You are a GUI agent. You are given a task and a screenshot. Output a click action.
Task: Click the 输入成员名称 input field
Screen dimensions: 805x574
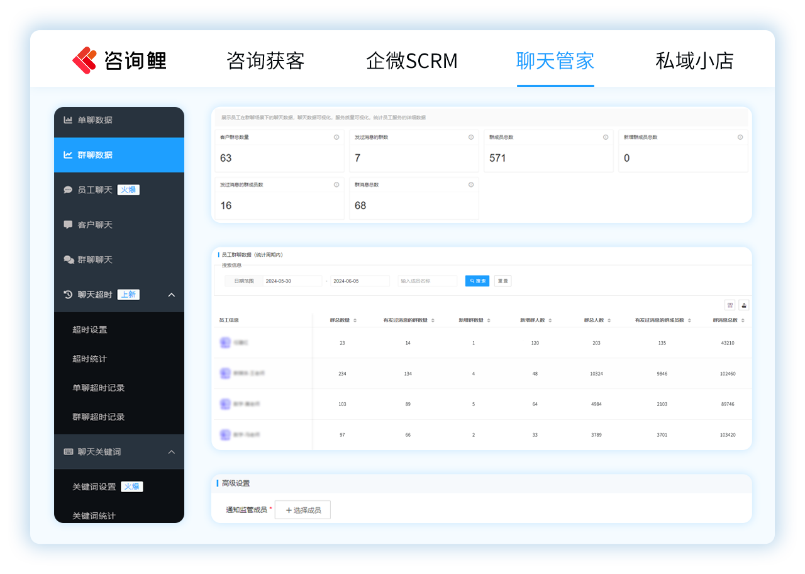pos(426,281)
